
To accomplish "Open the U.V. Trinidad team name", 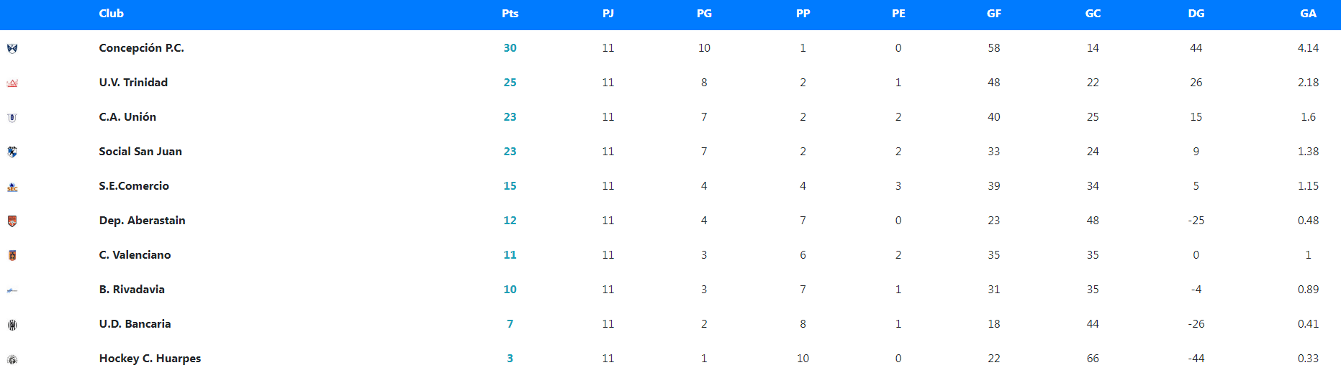I will 133,83.
